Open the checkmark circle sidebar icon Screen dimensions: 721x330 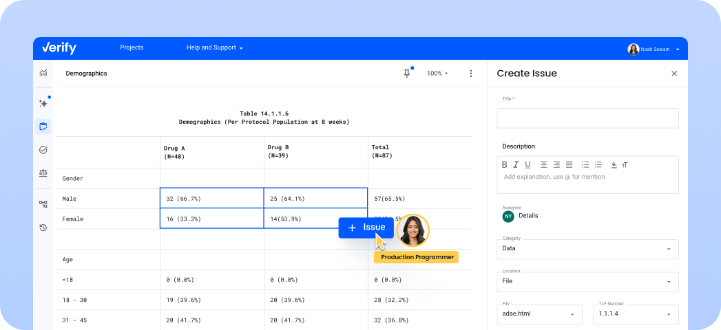(43, 150)
